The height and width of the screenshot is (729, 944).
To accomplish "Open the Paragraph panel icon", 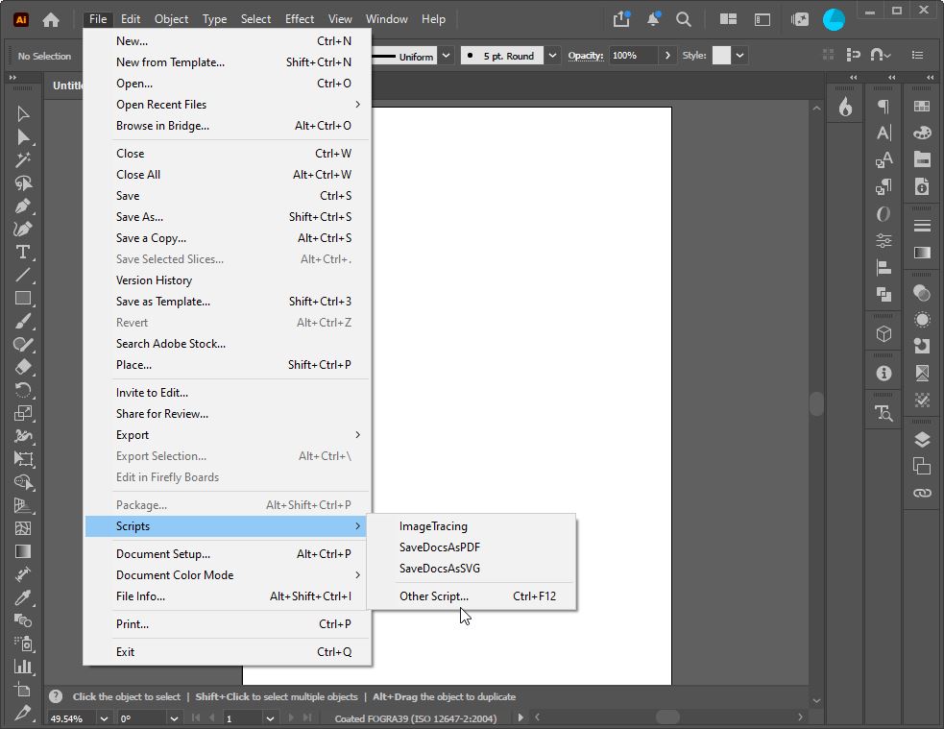I will pyautogui.click(x=883, y=107).
